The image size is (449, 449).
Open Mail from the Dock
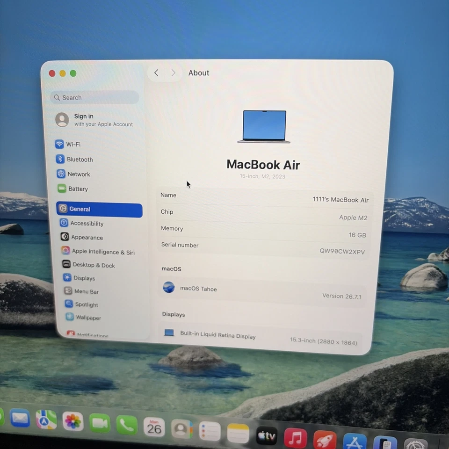[x=20, y=418]
